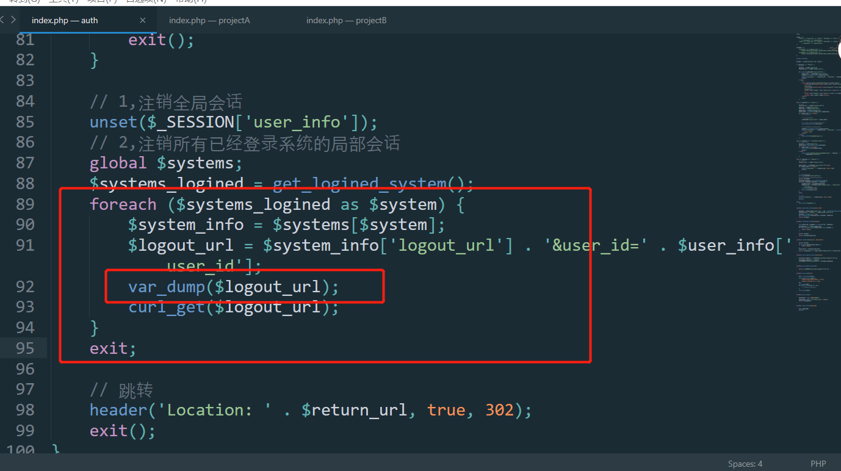The width and height of the screenshot is (841, 471).
Task: Click the foreach keyword on line 89
Action: [123, 204]
